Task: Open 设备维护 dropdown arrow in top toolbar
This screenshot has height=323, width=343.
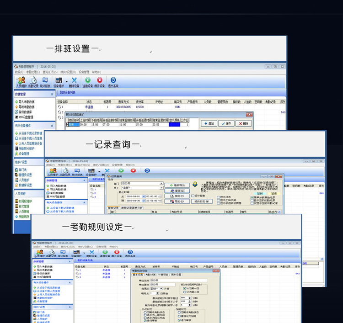Action: coord(66,81)
